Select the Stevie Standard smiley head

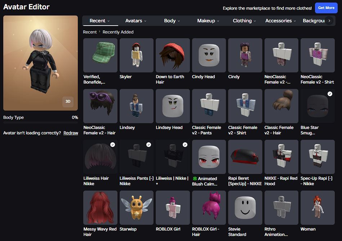coord(245,207)
